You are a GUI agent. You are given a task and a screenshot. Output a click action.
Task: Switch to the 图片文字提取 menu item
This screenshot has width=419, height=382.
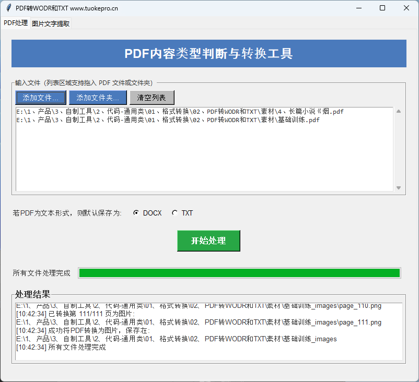point(50,23)
